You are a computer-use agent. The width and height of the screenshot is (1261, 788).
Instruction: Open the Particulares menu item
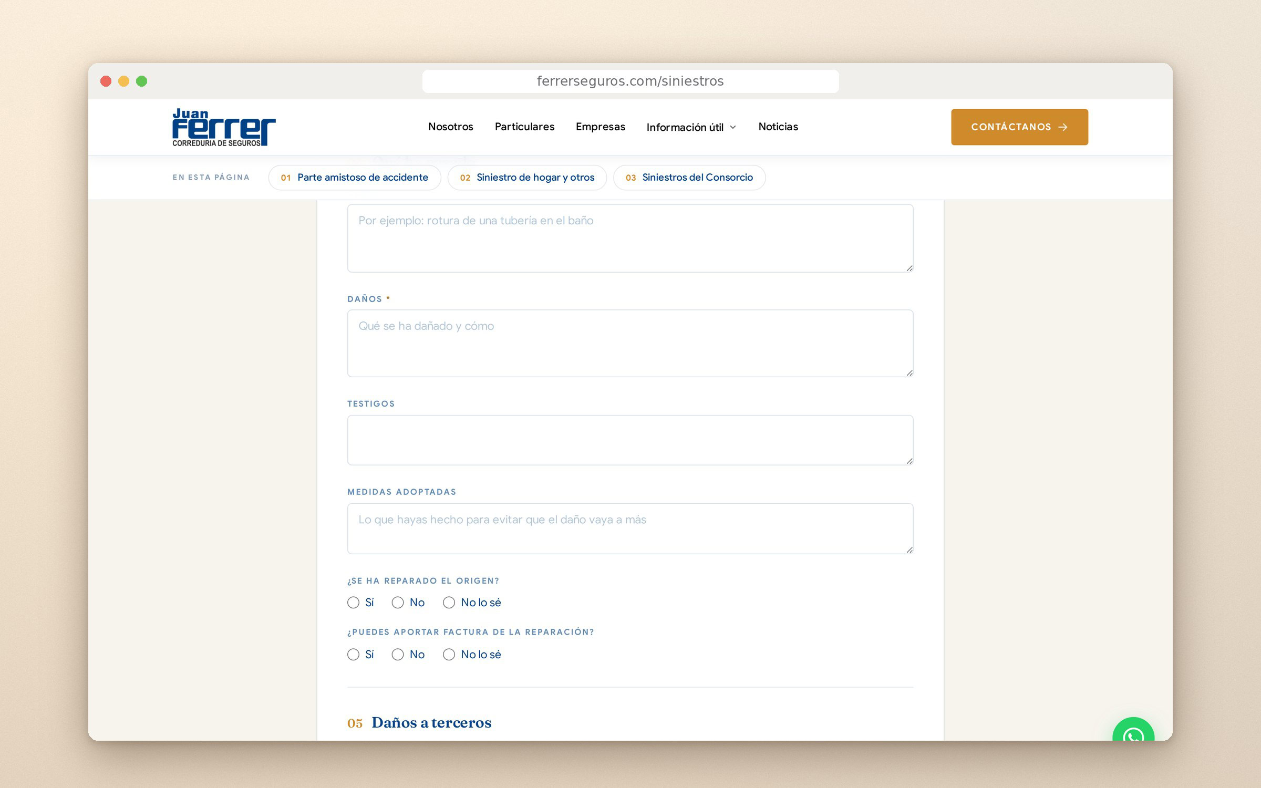click(x=524, y=127)
